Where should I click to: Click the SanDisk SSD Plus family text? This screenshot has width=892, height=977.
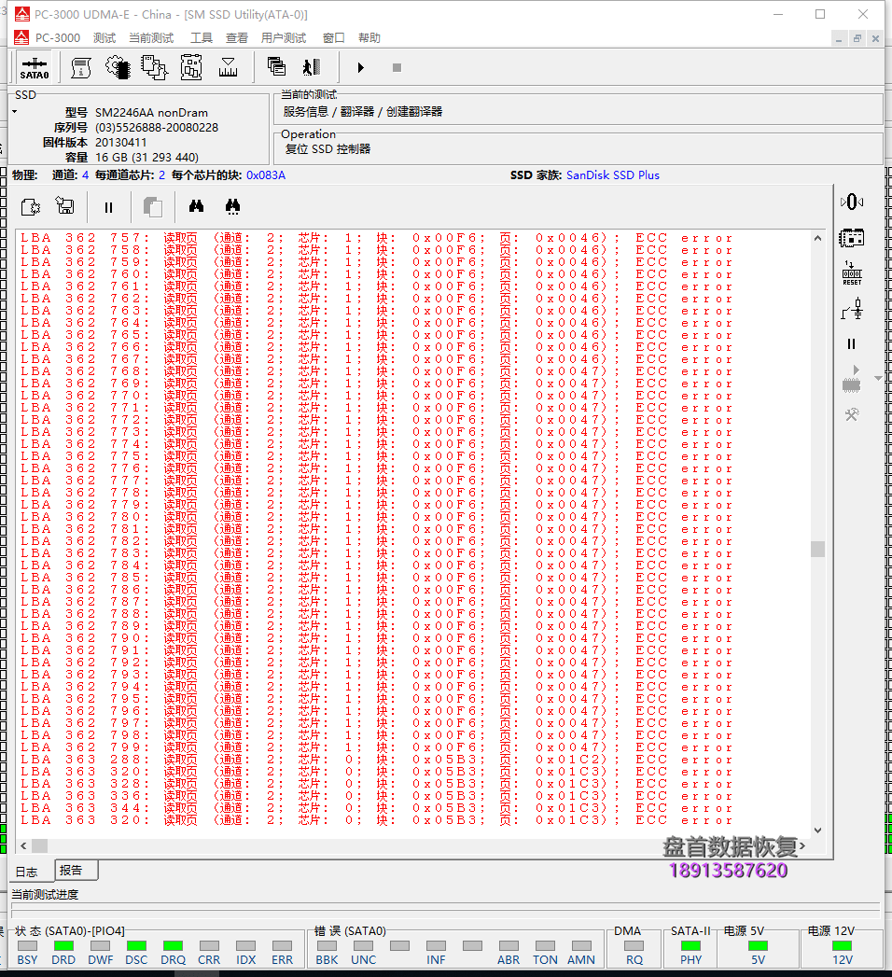[612, 175]
